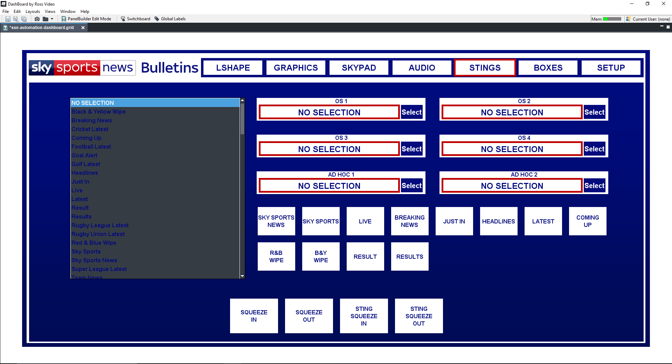672x364 pixels.
Task: Open the Switchboard
Action: coord(136,19)
